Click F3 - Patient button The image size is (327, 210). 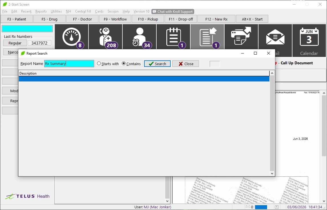[17, 19]
